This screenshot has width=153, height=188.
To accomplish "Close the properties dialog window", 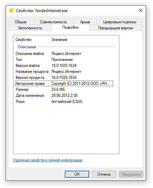I will tap(141, 10).
